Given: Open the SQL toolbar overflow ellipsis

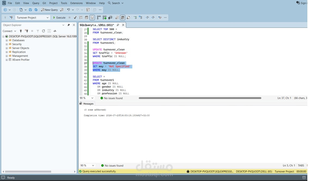Looking at the screenshot, I should tap(165, 17).
